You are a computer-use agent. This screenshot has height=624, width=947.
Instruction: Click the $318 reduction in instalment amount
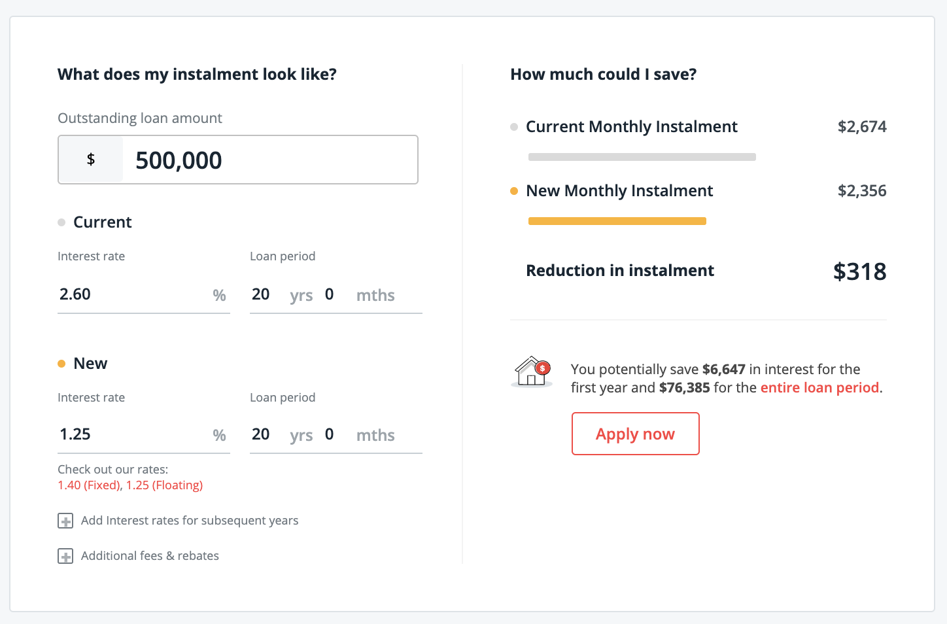tap(859, 271)
